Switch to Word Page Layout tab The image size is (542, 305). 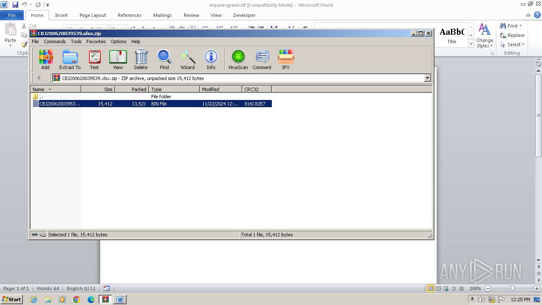point(93,15)
